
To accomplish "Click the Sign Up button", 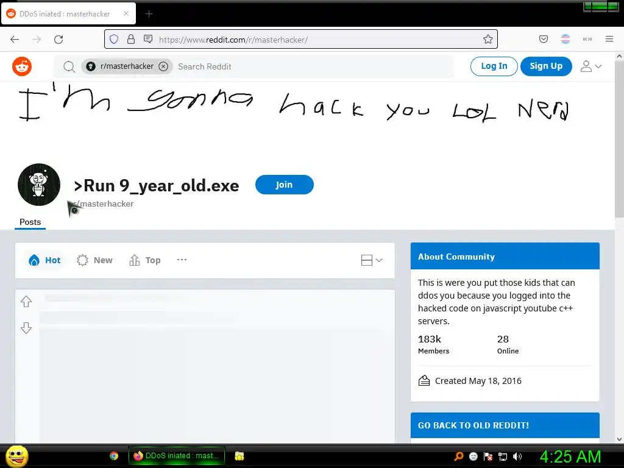I will (546, 66).
